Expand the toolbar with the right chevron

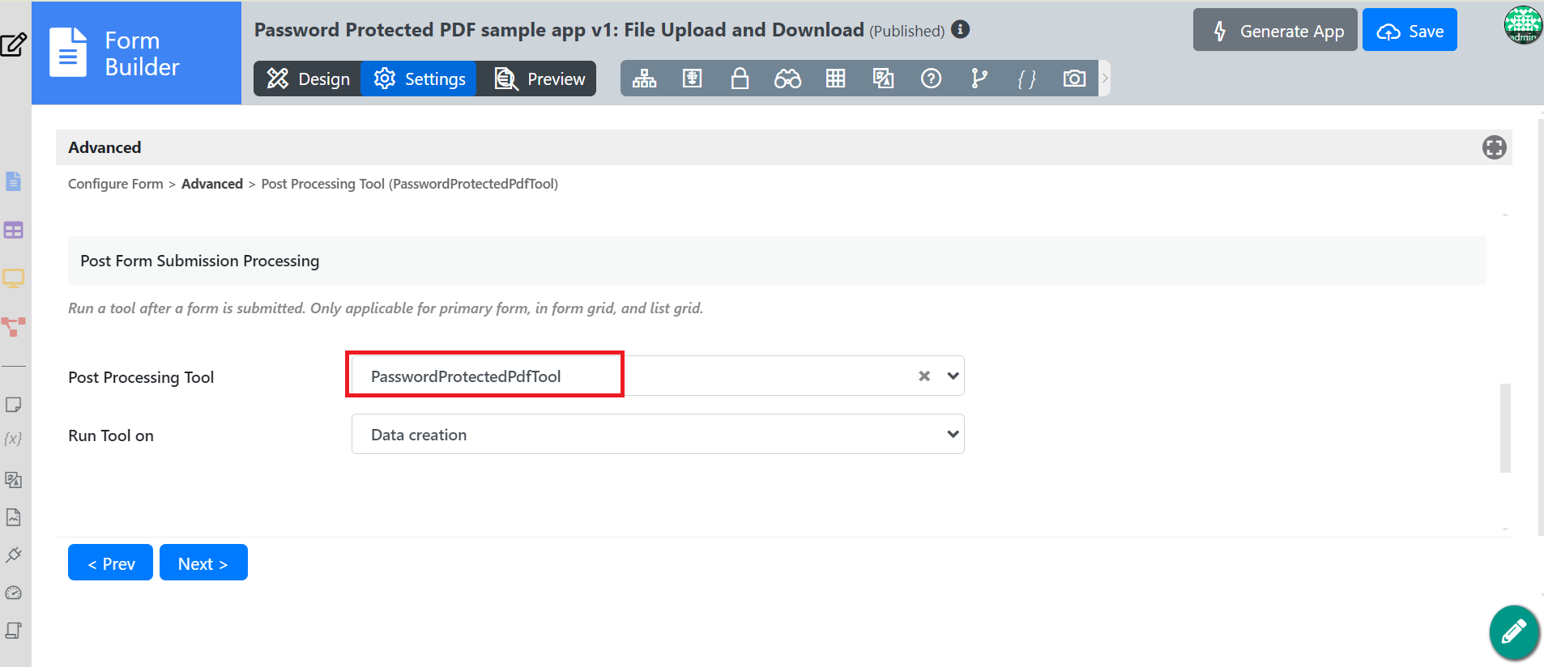1104,79
